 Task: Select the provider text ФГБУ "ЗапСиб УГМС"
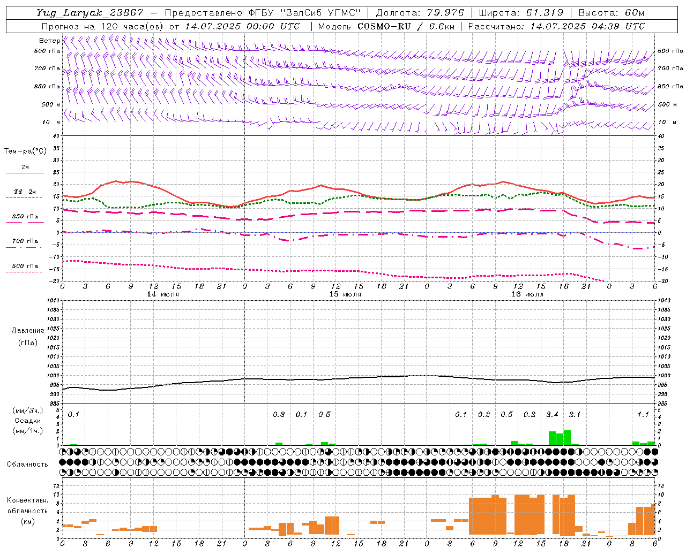(x=305, y=13)
